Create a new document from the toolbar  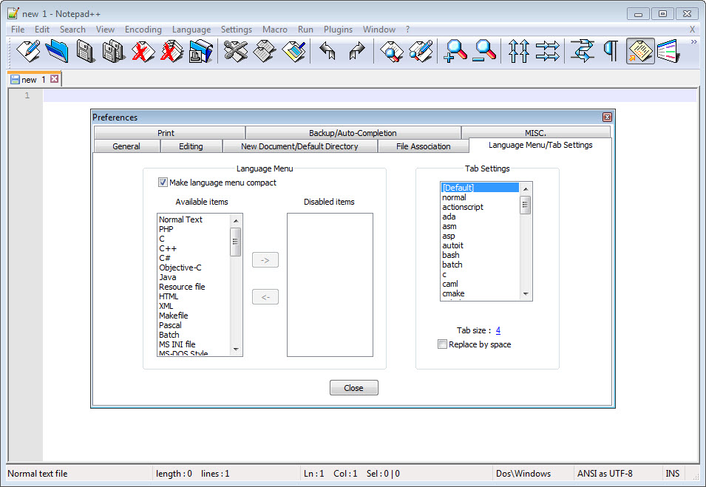28,51
